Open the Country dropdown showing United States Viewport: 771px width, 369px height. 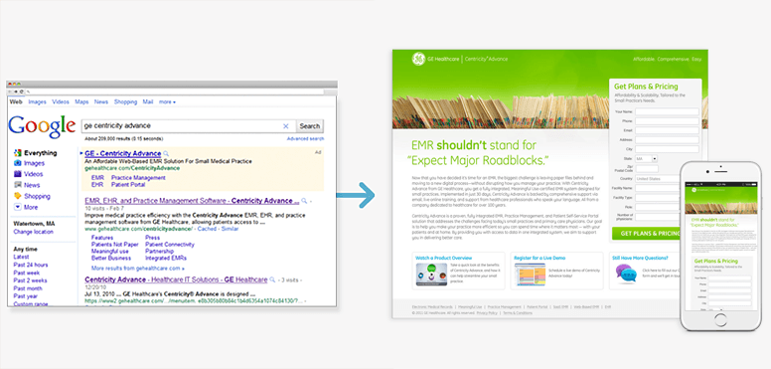coord(657,179)
